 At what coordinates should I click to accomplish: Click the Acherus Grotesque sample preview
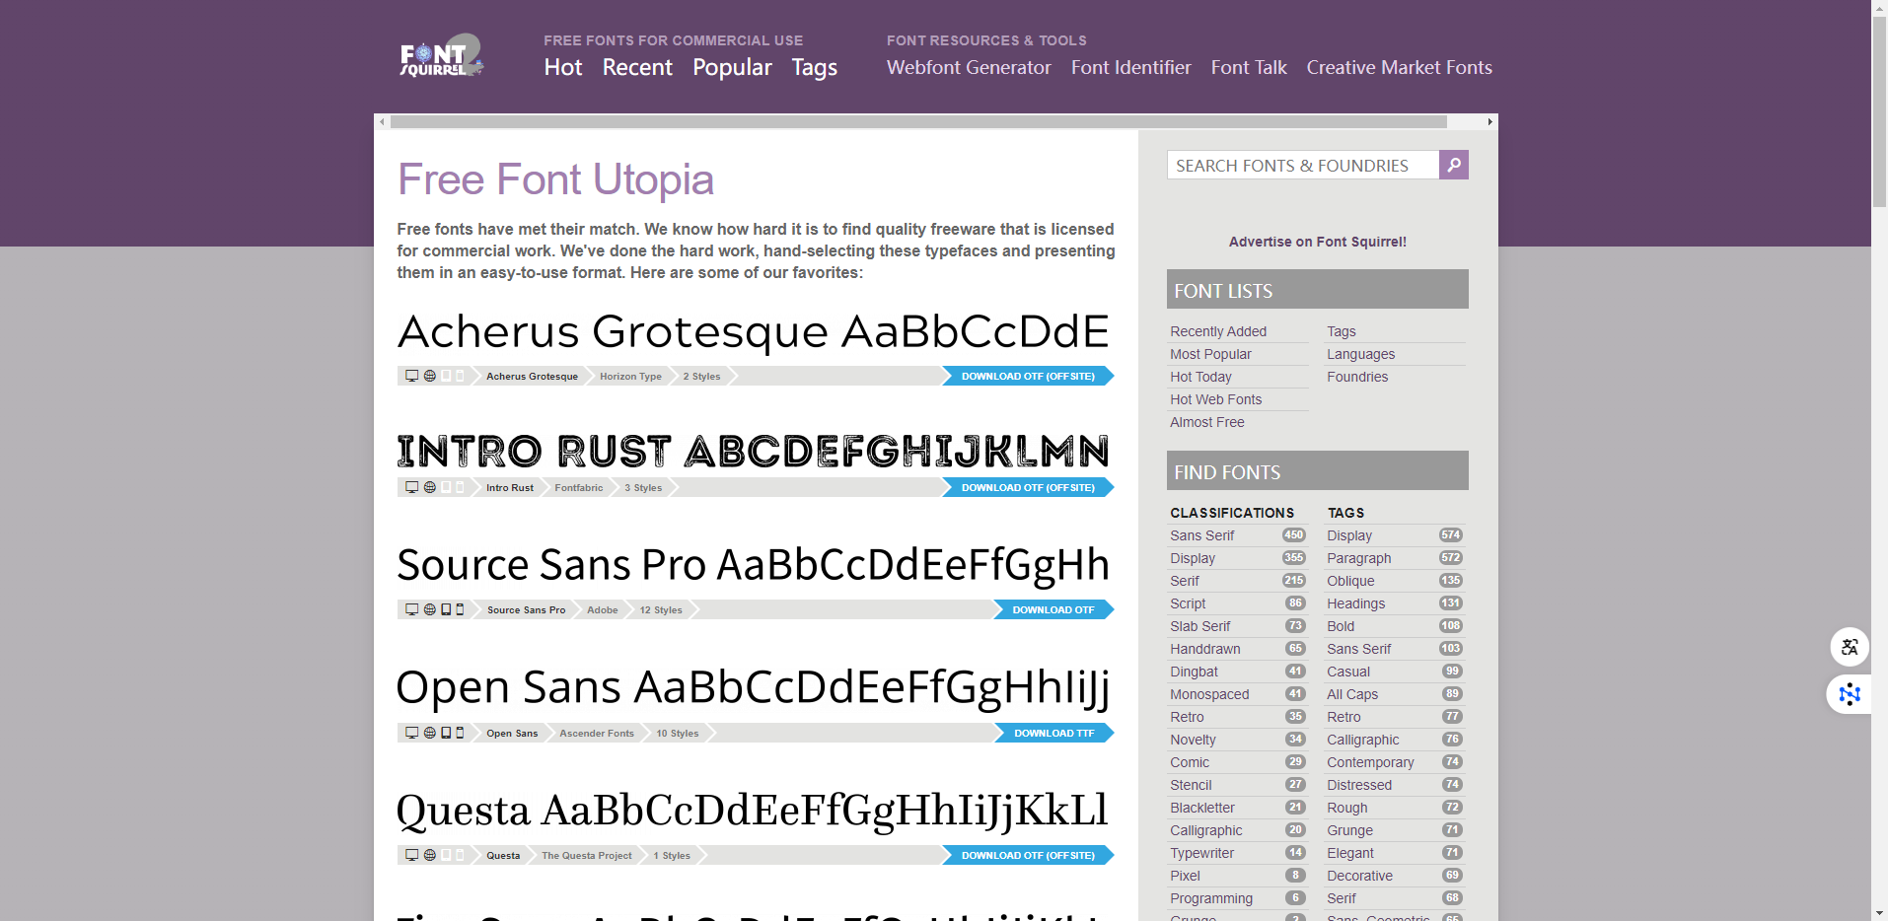coord(754,332)
